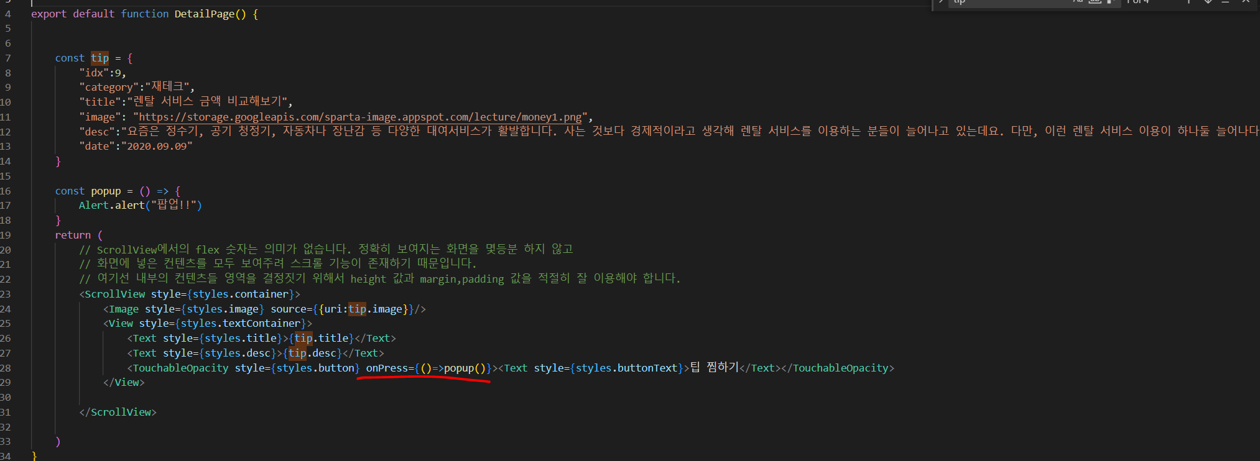Click styles.container in the ScrollView tag
This screenshot has width=1260, height=461.
[241, 294]
